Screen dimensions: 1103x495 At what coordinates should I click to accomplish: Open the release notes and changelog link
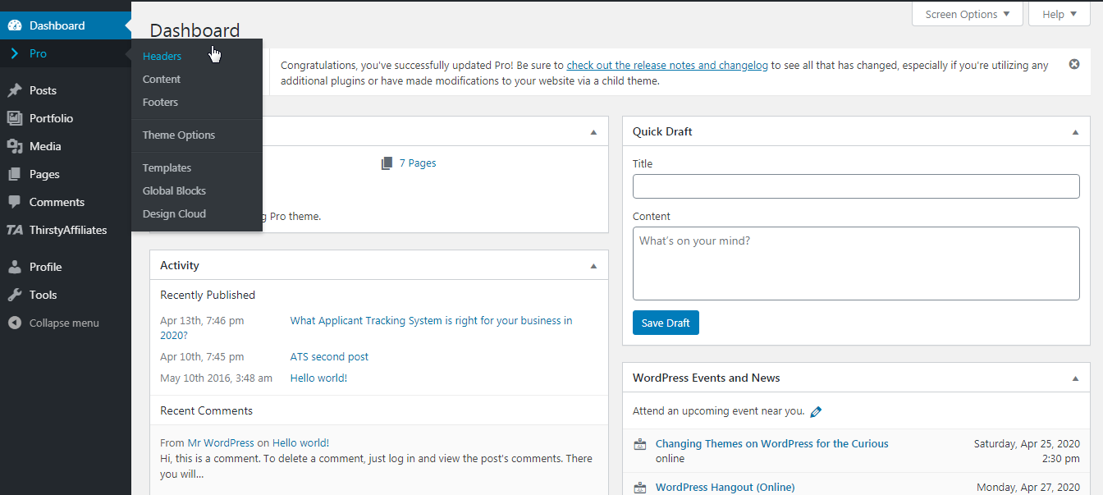point(667,65)
